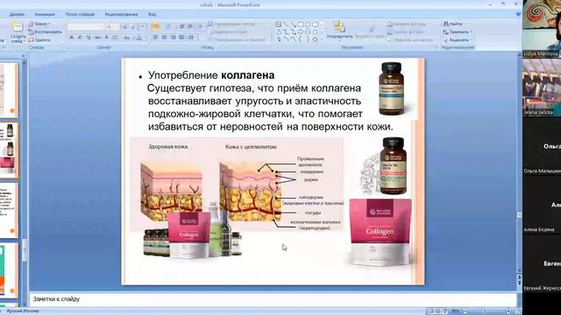Open the font color swatch
The width and height of the screenshot is (561, 315).
(x=139, y=38)
